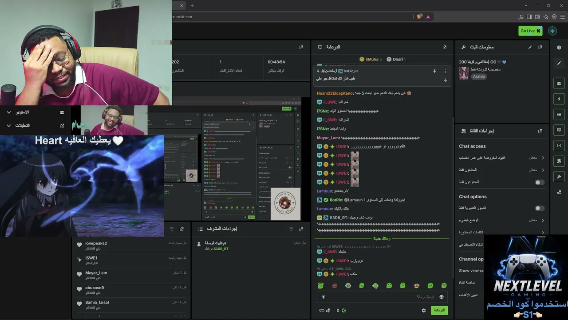Image resolution: width=568 pixels, height=320 pixels.
Task: Toggle emotes-only chat switch
Action: tap(539, 208)
